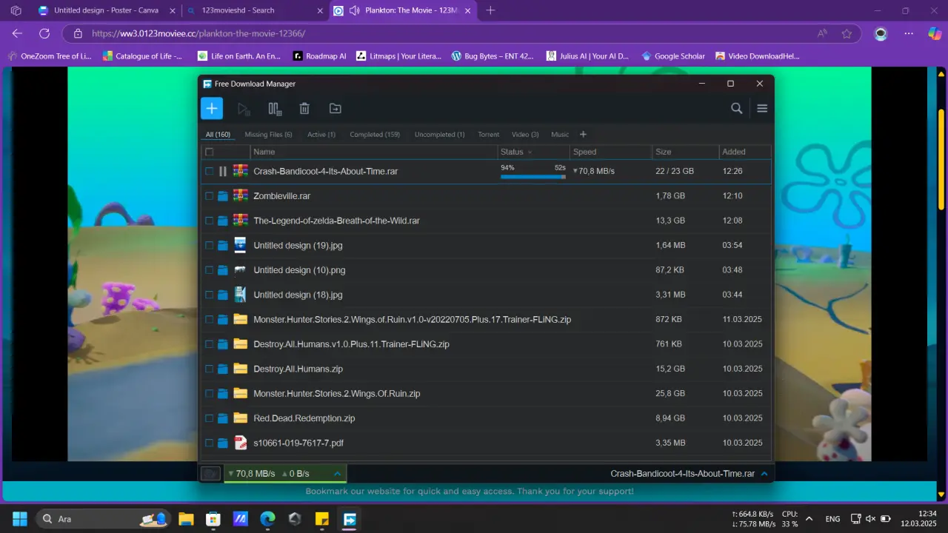Open new browser tab plus button
Image resolution: width=948 pixels, height=533 pixels.
coord(490,10)
